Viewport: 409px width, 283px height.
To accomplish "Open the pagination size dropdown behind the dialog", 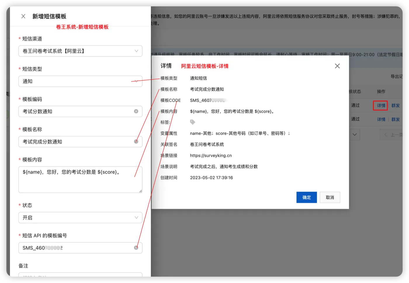I will pyautogui.click(x=354, y=135).
